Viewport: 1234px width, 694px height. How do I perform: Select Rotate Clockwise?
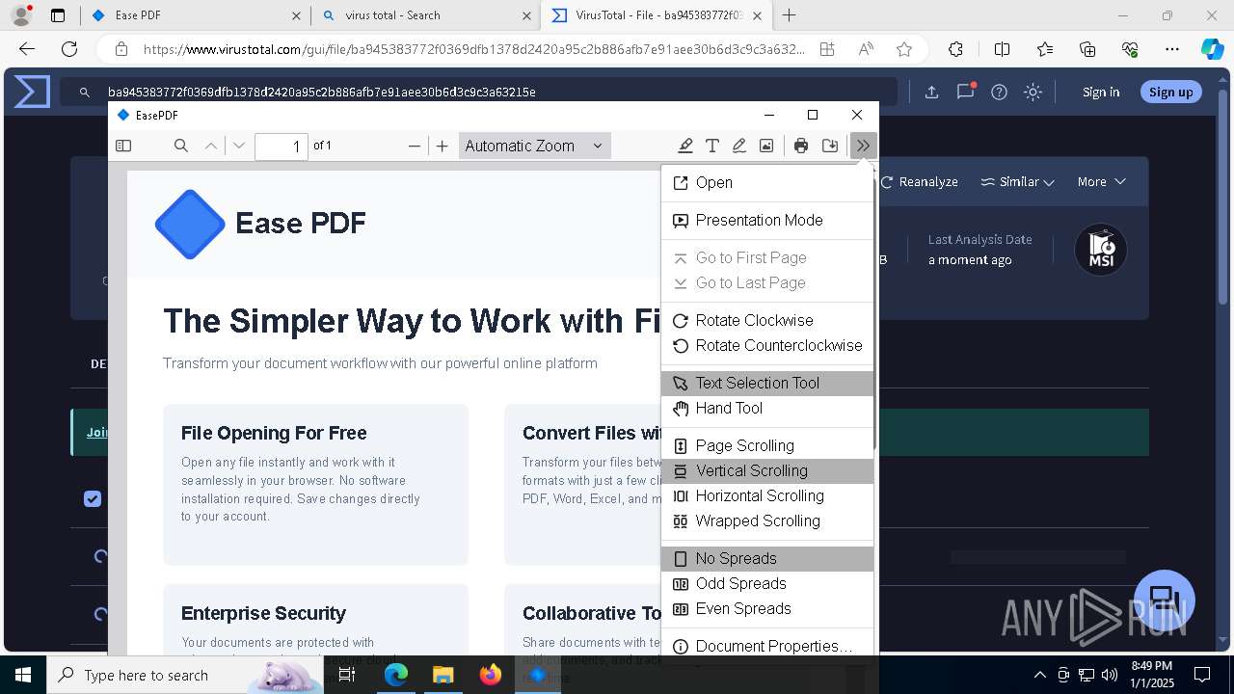(x=767, y=320)
